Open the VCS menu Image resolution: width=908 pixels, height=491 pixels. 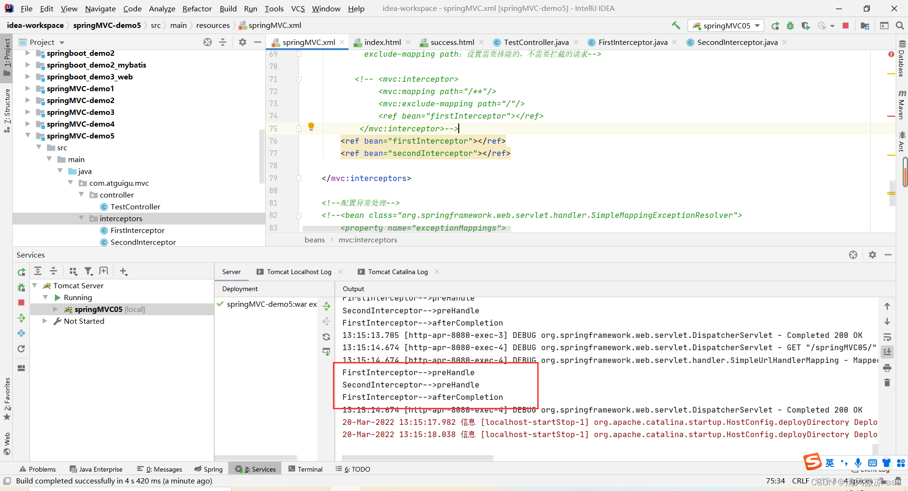pyautogui.click(x=297, y=9)
